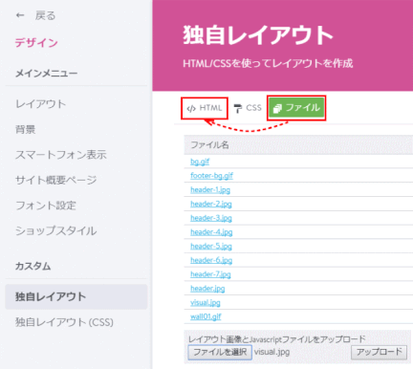Open the bg.gif file link

pyautogui.click(x=200, y=162)
